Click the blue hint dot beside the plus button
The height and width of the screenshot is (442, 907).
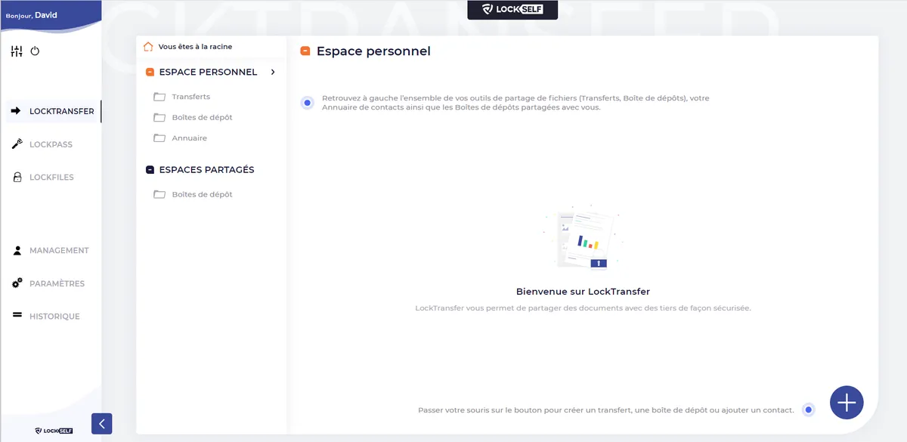[x=809, y=410]
